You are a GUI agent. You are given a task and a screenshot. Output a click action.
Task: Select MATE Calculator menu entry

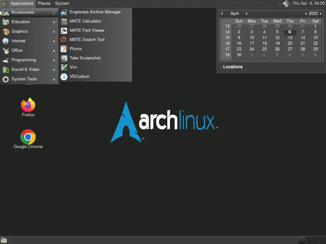pos(96,21)
